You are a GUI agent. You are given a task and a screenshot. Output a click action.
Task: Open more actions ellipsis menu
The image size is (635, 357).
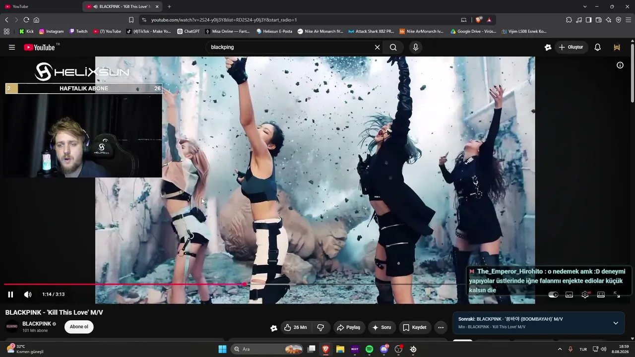(x=441, y=327)
